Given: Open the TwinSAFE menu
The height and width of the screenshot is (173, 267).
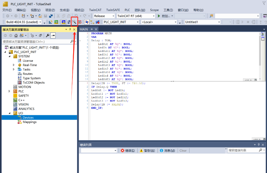Looking at the screenshot, I should click(x=113, y=10).
